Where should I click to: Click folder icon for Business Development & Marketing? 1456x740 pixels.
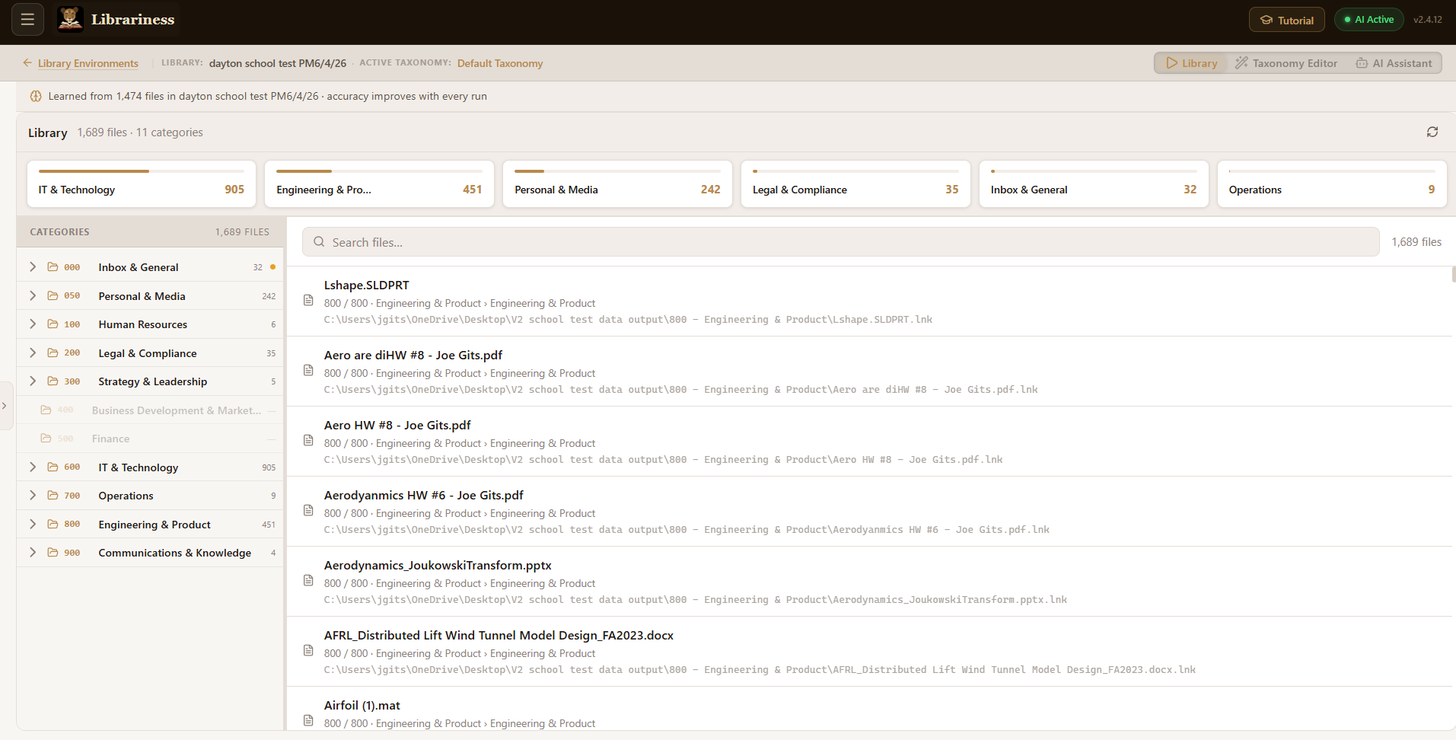point(46,410)
